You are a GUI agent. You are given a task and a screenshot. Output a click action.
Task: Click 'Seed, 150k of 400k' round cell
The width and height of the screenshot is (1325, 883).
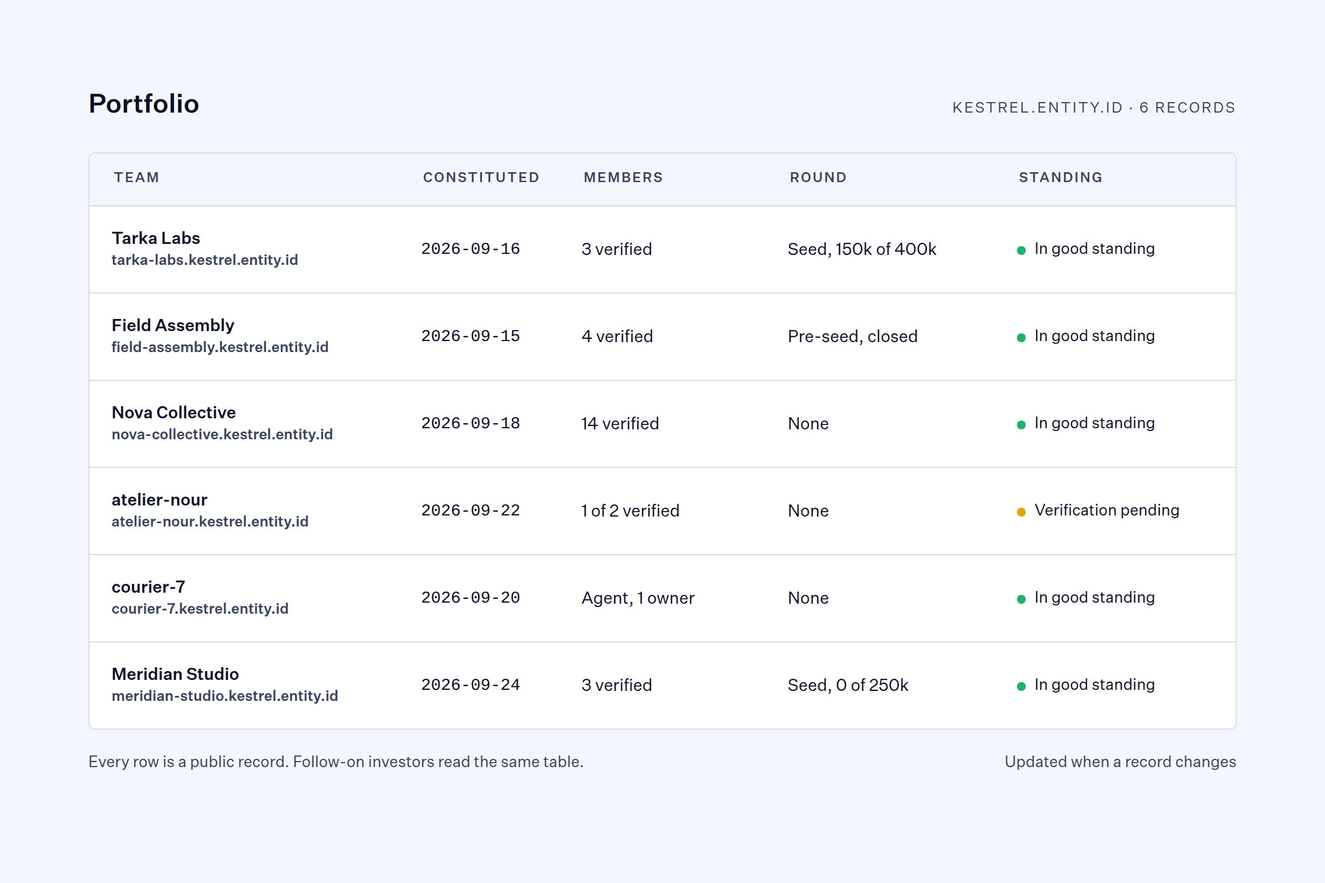point(862,249)
